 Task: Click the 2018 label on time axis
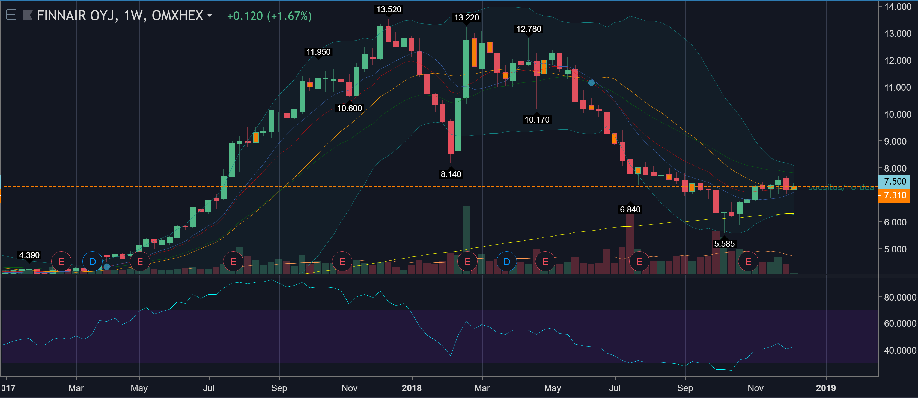tap(412, 388)
